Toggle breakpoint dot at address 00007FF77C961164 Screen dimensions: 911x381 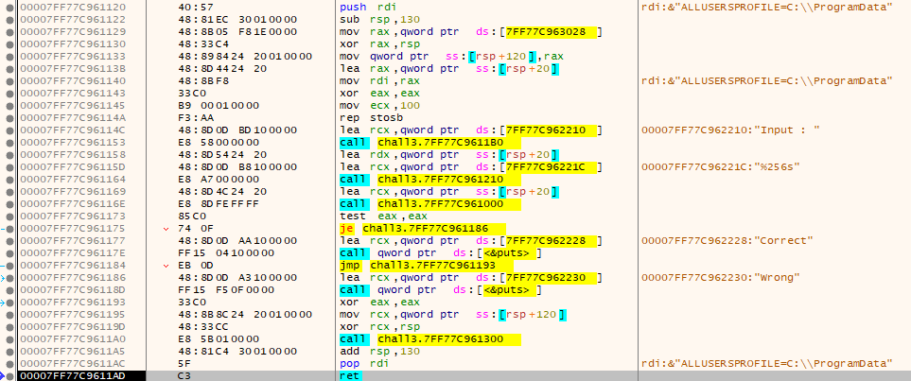(x=9, y=180)
